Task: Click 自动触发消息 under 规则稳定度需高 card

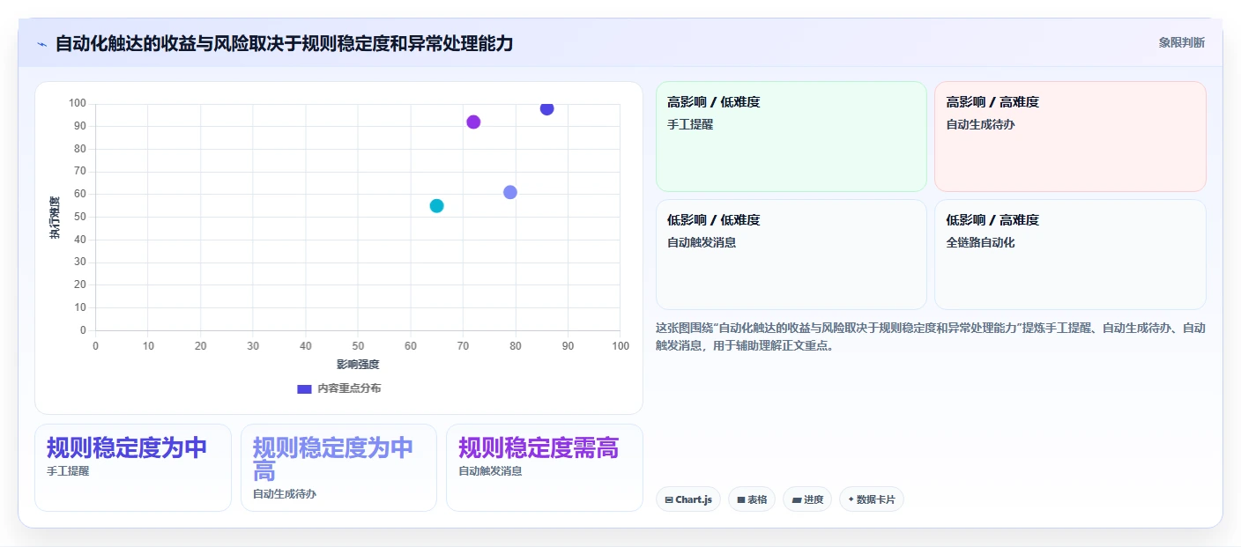Action: pos(490,471)
